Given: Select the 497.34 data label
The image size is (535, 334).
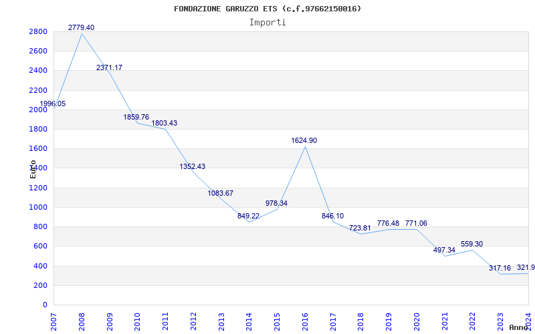Looking at the screenshot, I should 444,250.
